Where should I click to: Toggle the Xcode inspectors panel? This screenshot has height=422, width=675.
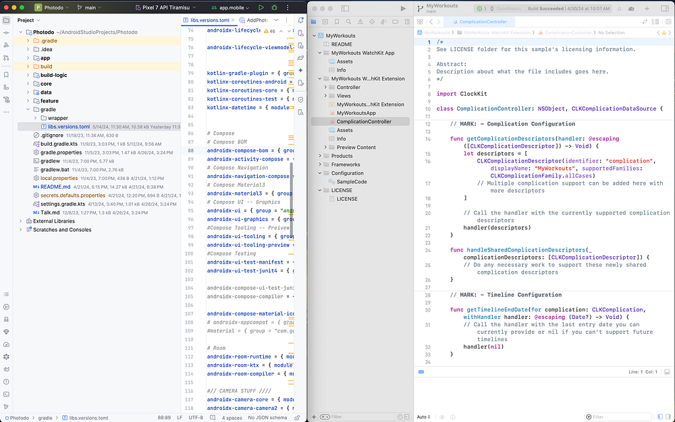pyautogui.click(x=665, y=8)
